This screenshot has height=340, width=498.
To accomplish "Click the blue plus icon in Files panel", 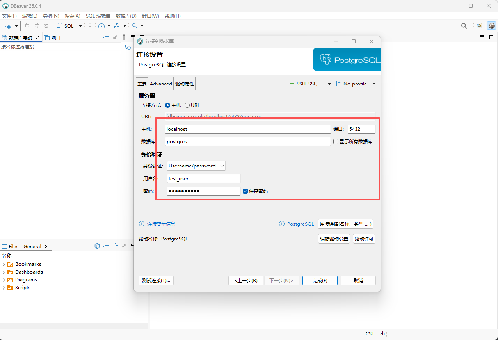I will (x=115, y=246).
